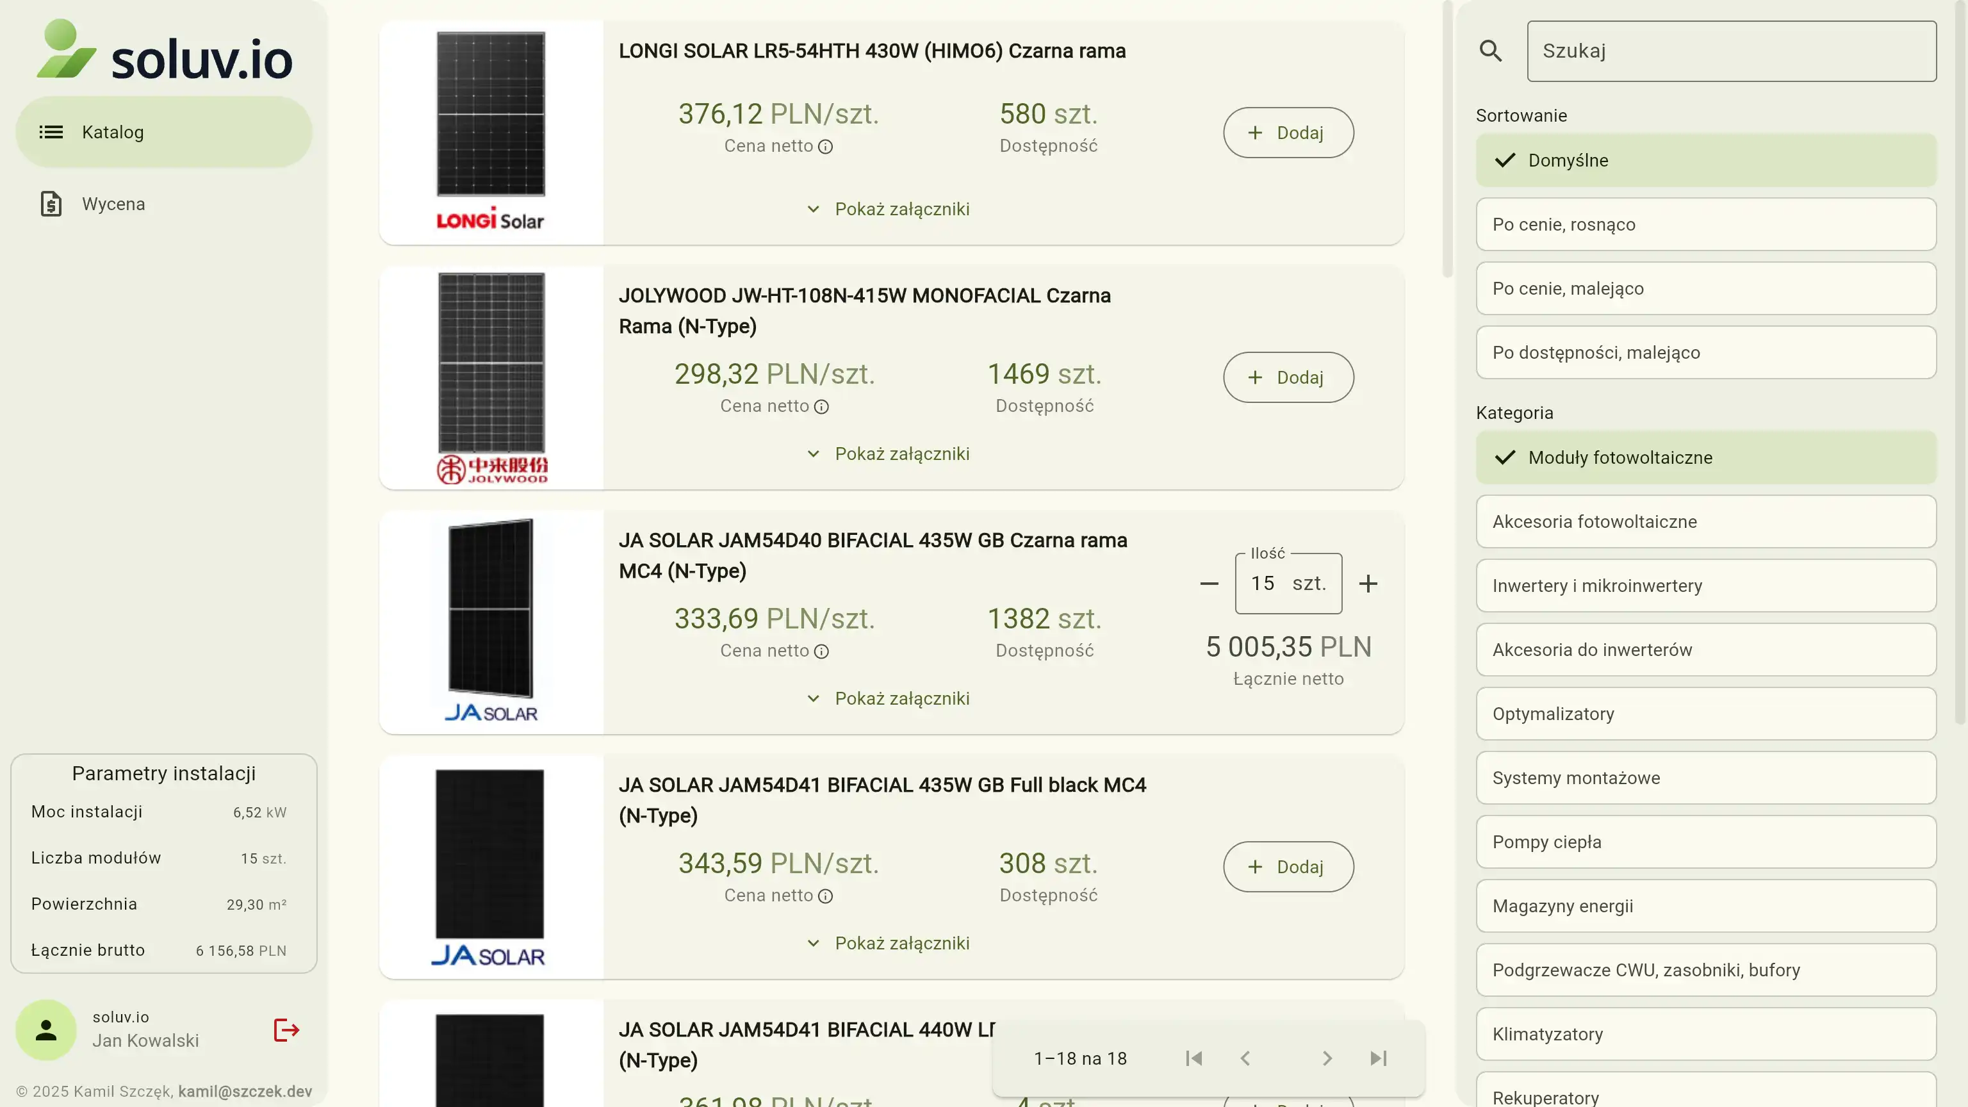The height and width of the screenshot is (1107, 1968).
Task: Show attachments for JA SOLAR JAM54D41 435W
Action: [x=889, y=944]
